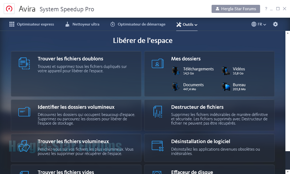Screen dimensions: 290x174
Task: Click the Nettoyeur ultra broom icon
Action: click(67, 24)
